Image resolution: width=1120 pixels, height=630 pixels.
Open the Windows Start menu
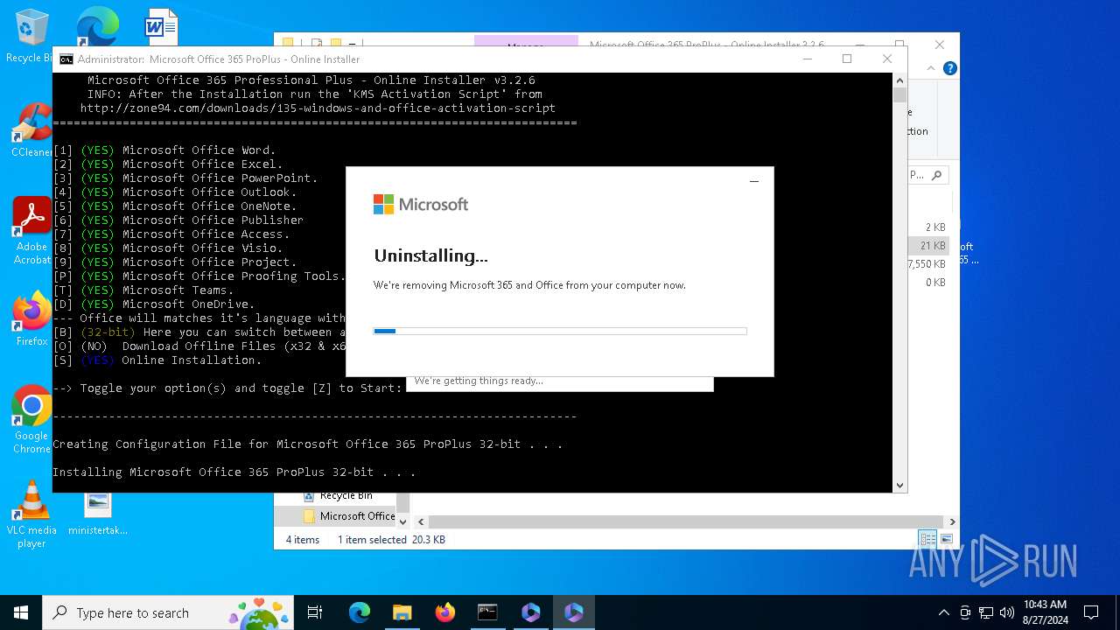21,612
